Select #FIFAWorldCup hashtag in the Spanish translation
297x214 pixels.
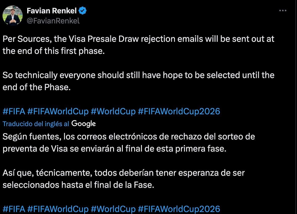pyautogui.click(x=58, y=209)
